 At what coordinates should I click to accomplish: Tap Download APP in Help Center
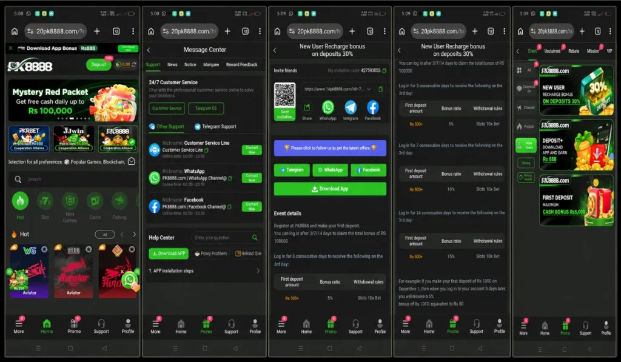[169, 253]
